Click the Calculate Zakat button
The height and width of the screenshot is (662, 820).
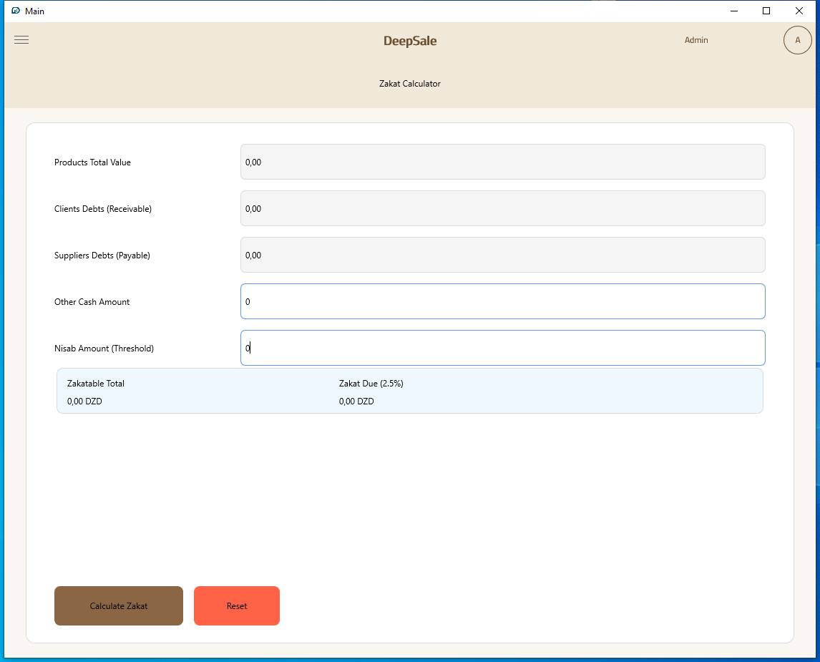[x=119, y=605]
